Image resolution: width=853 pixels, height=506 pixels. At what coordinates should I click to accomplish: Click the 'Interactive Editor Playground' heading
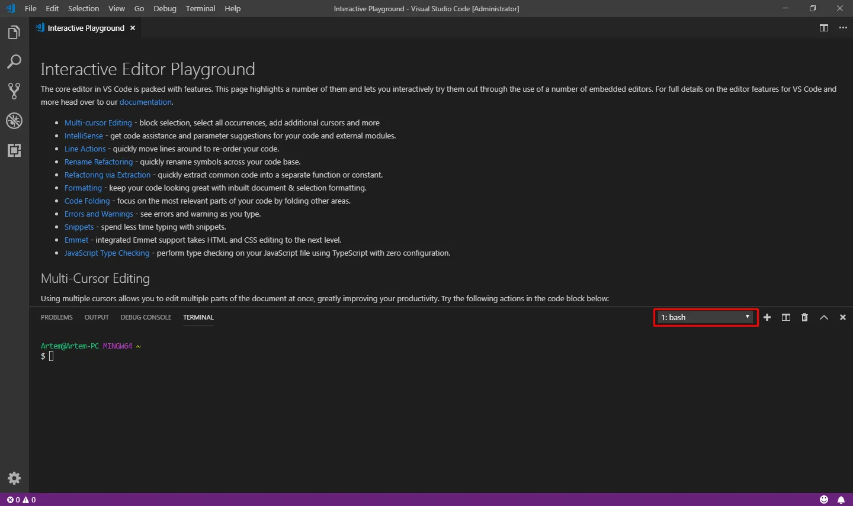coord(148,69)
